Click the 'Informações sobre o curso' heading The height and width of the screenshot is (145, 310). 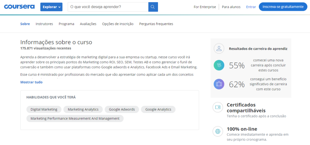click(56, 42)
